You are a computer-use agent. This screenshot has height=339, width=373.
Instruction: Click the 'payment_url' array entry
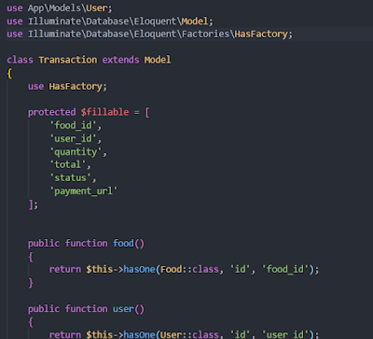[x=84, y=191]
